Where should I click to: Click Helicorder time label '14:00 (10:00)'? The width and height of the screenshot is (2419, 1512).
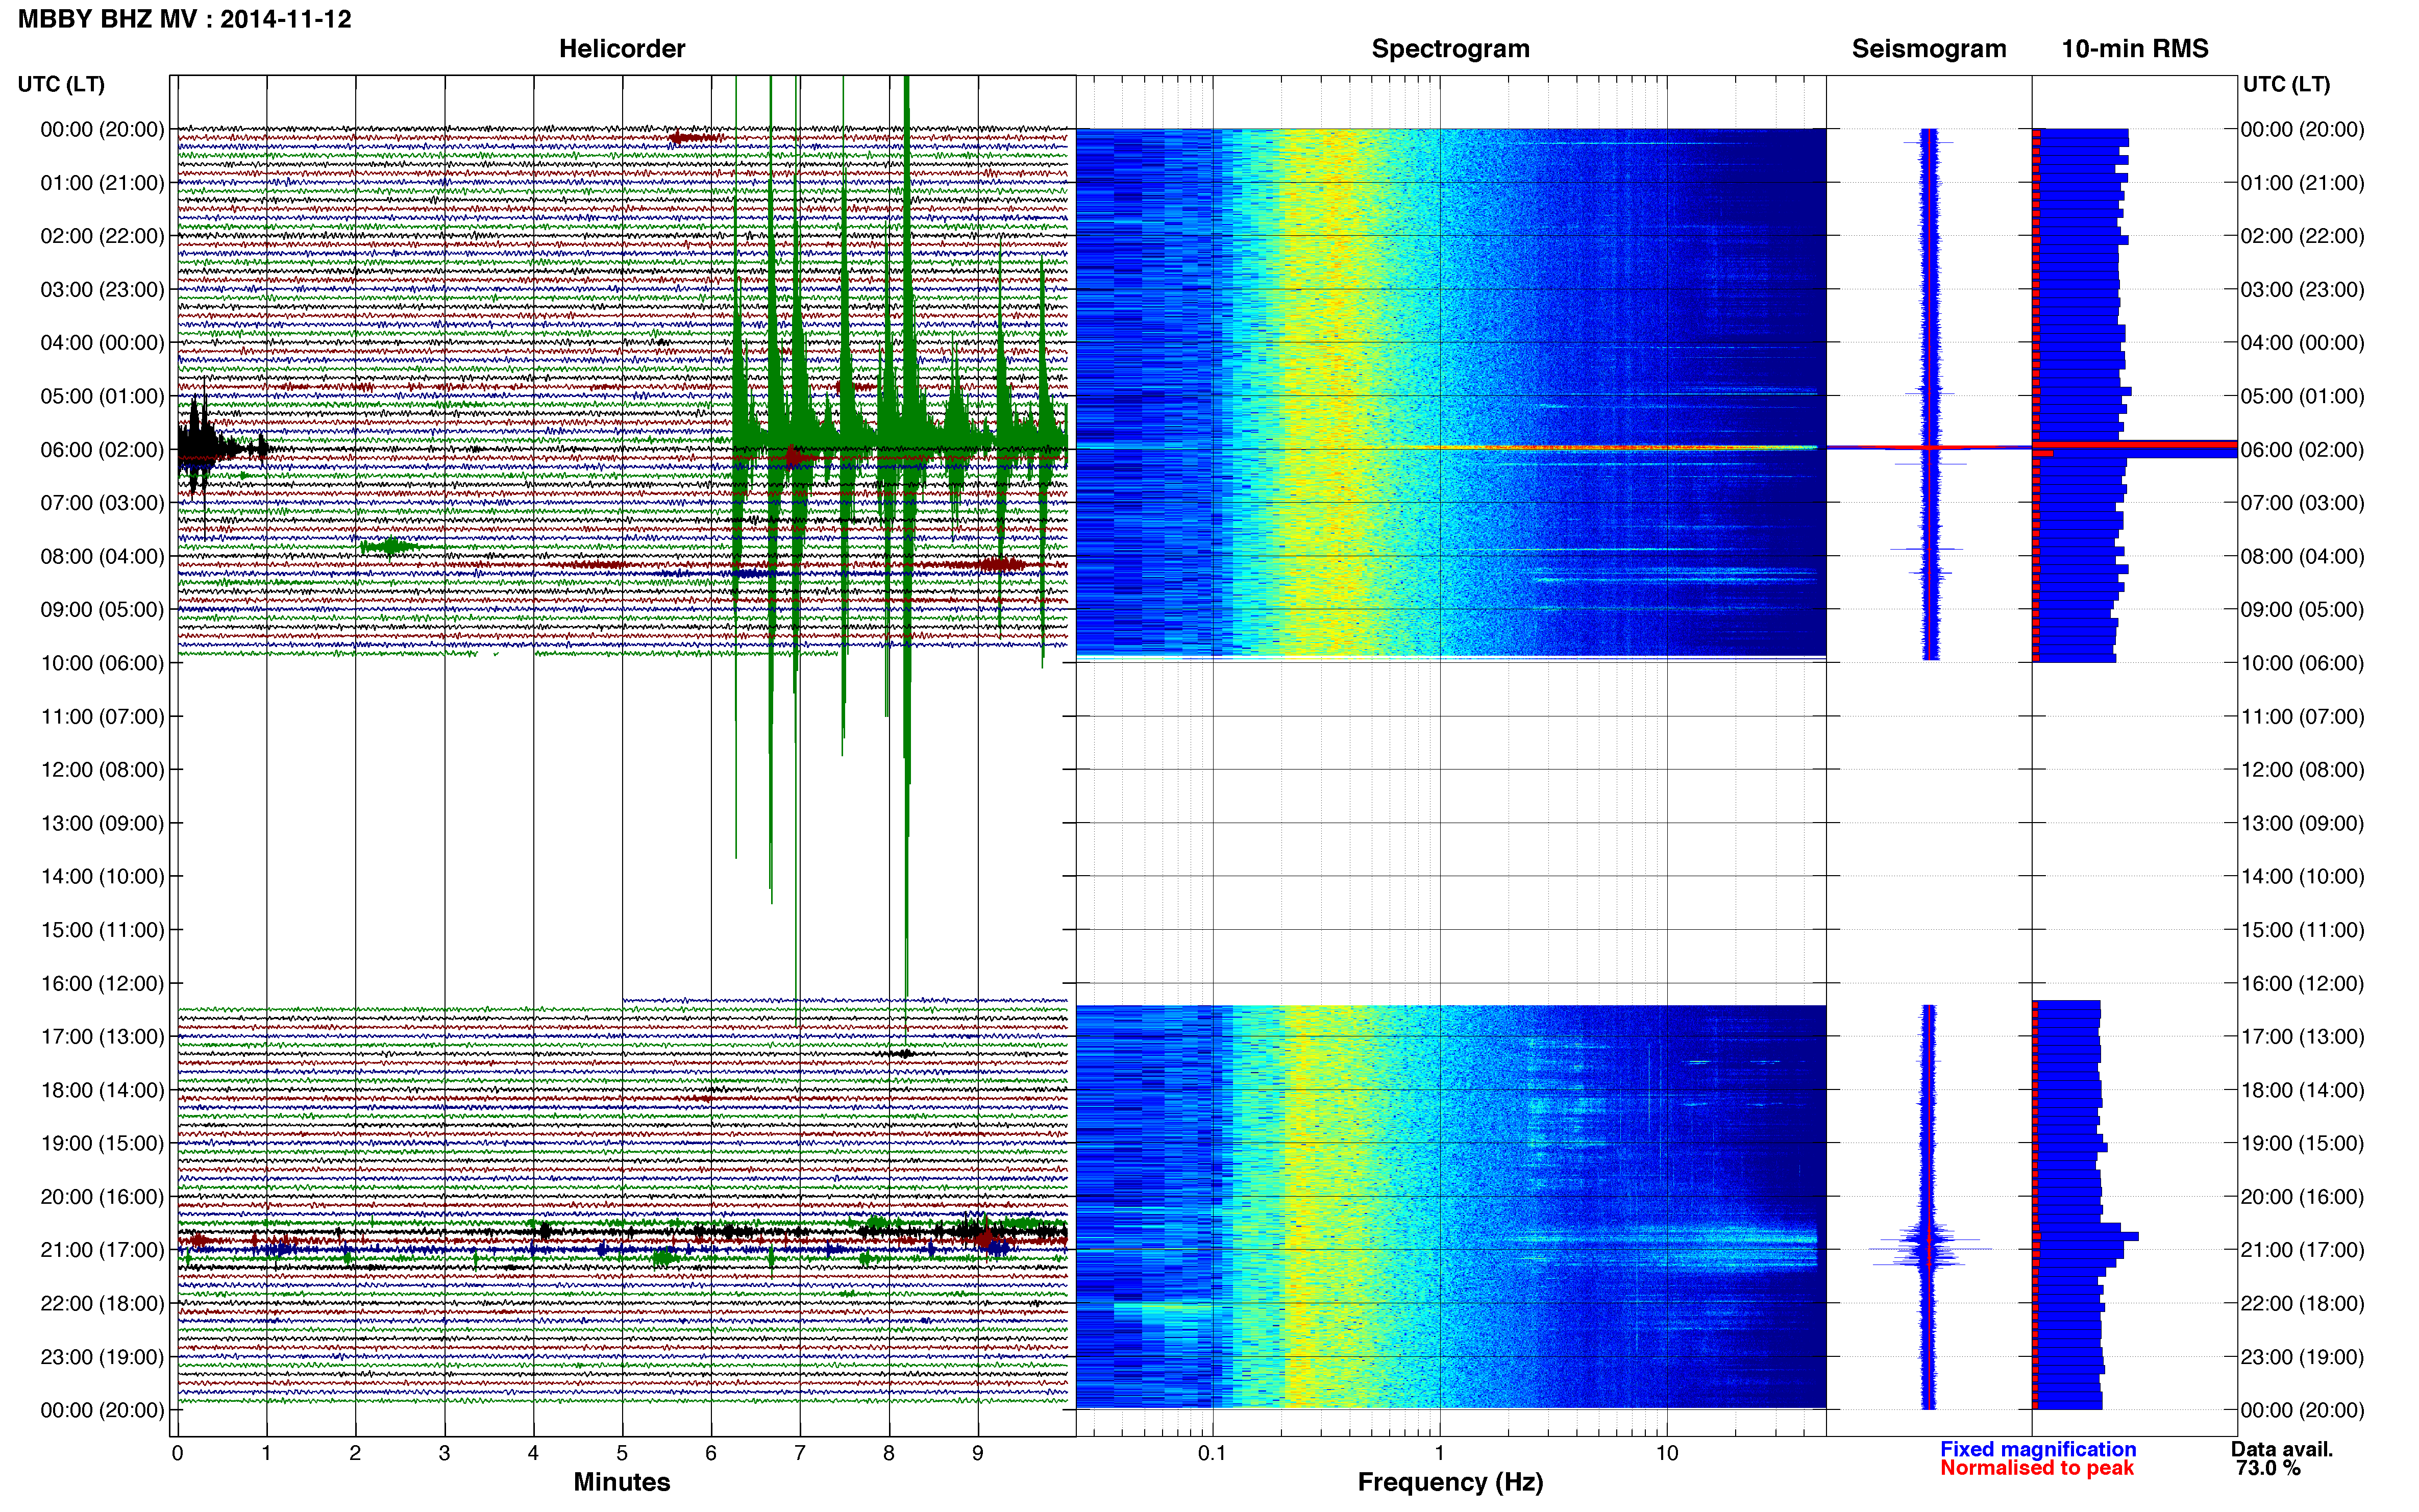coord(102,877)
